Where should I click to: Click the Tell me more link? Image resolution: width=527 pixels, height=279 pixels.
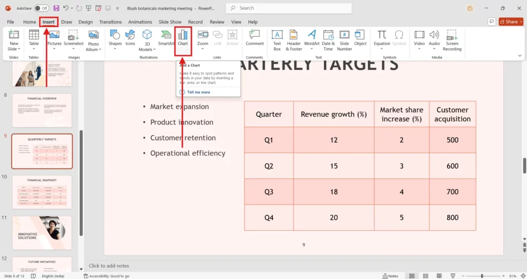198,92
